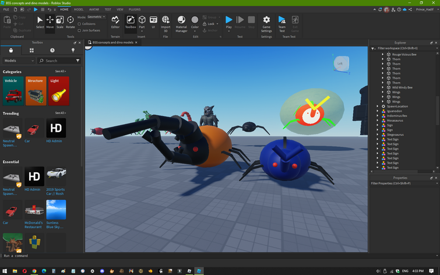Screen dimensions: 440x275
Task: Expand the Iguanodon model
Action: click(x=378, y=111)
